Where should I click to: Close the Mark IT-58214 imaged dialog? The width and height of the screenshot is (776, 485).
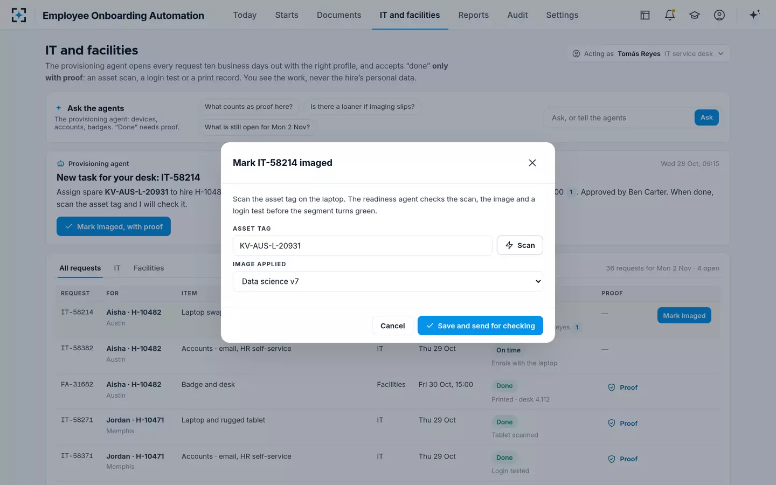[x=532, y=163]
